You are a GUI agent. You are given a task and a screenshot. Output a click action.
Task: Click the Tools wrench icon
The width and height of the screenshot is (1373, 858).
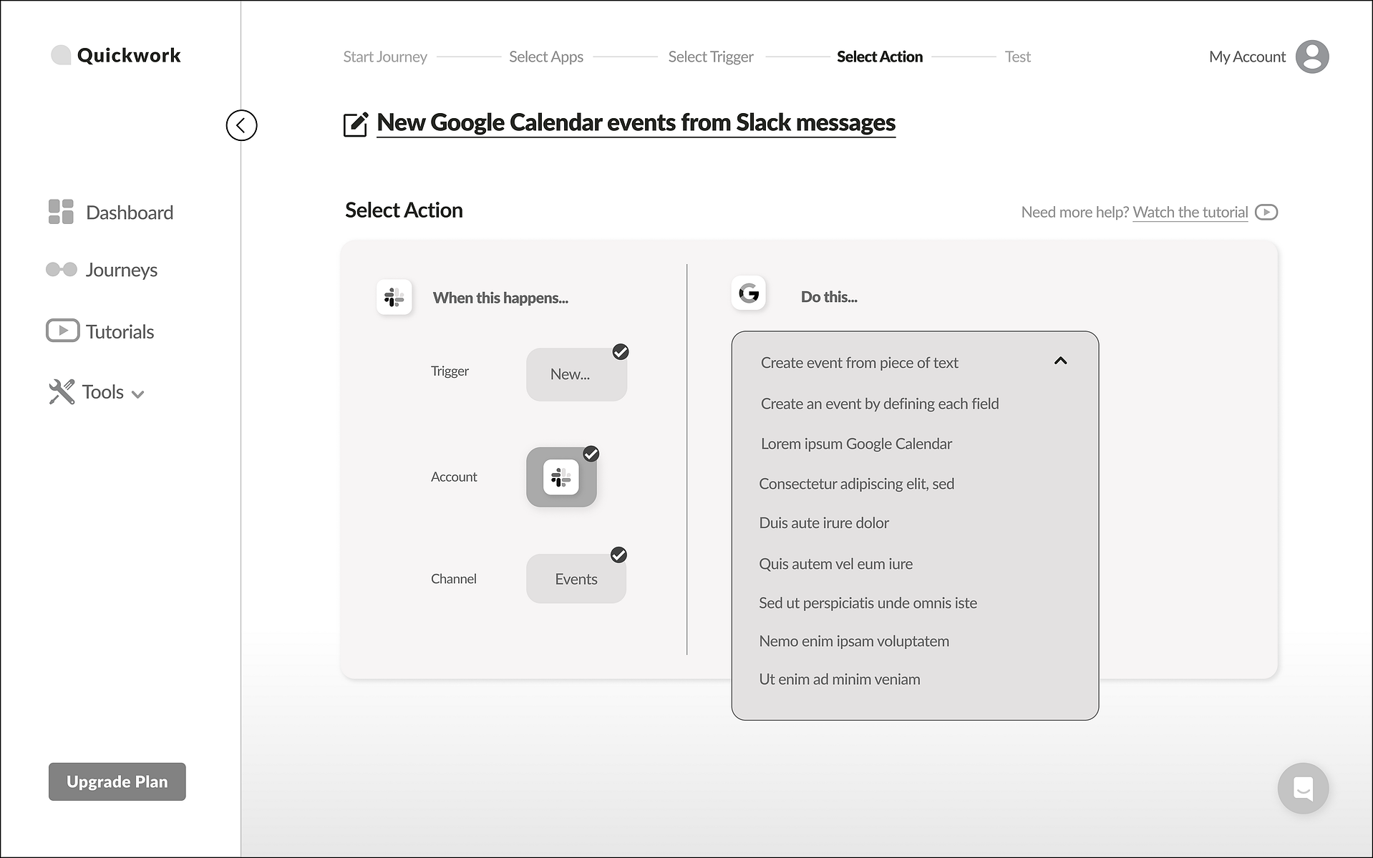coord(62,391)
